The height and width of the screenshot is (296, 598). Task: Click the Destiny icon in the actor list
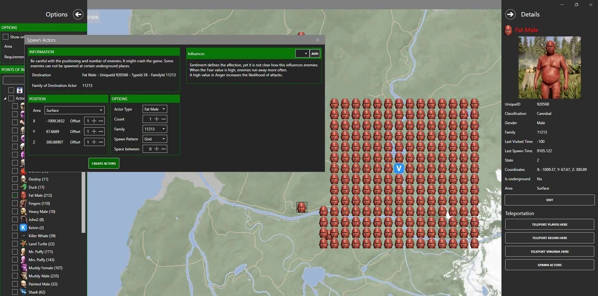(x=23, y=179)
